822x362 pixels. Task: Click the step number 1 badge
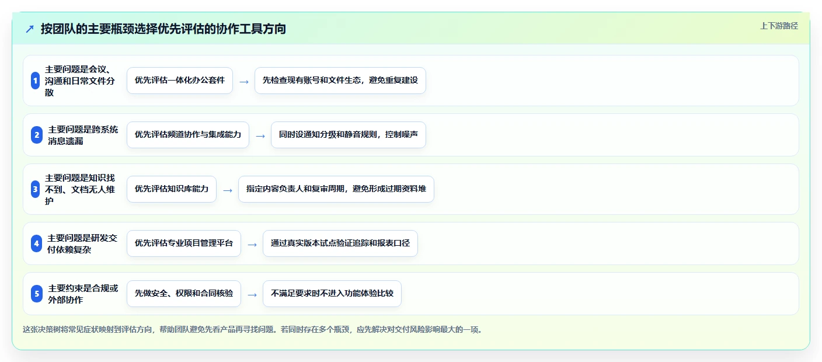tap(35, 81)
